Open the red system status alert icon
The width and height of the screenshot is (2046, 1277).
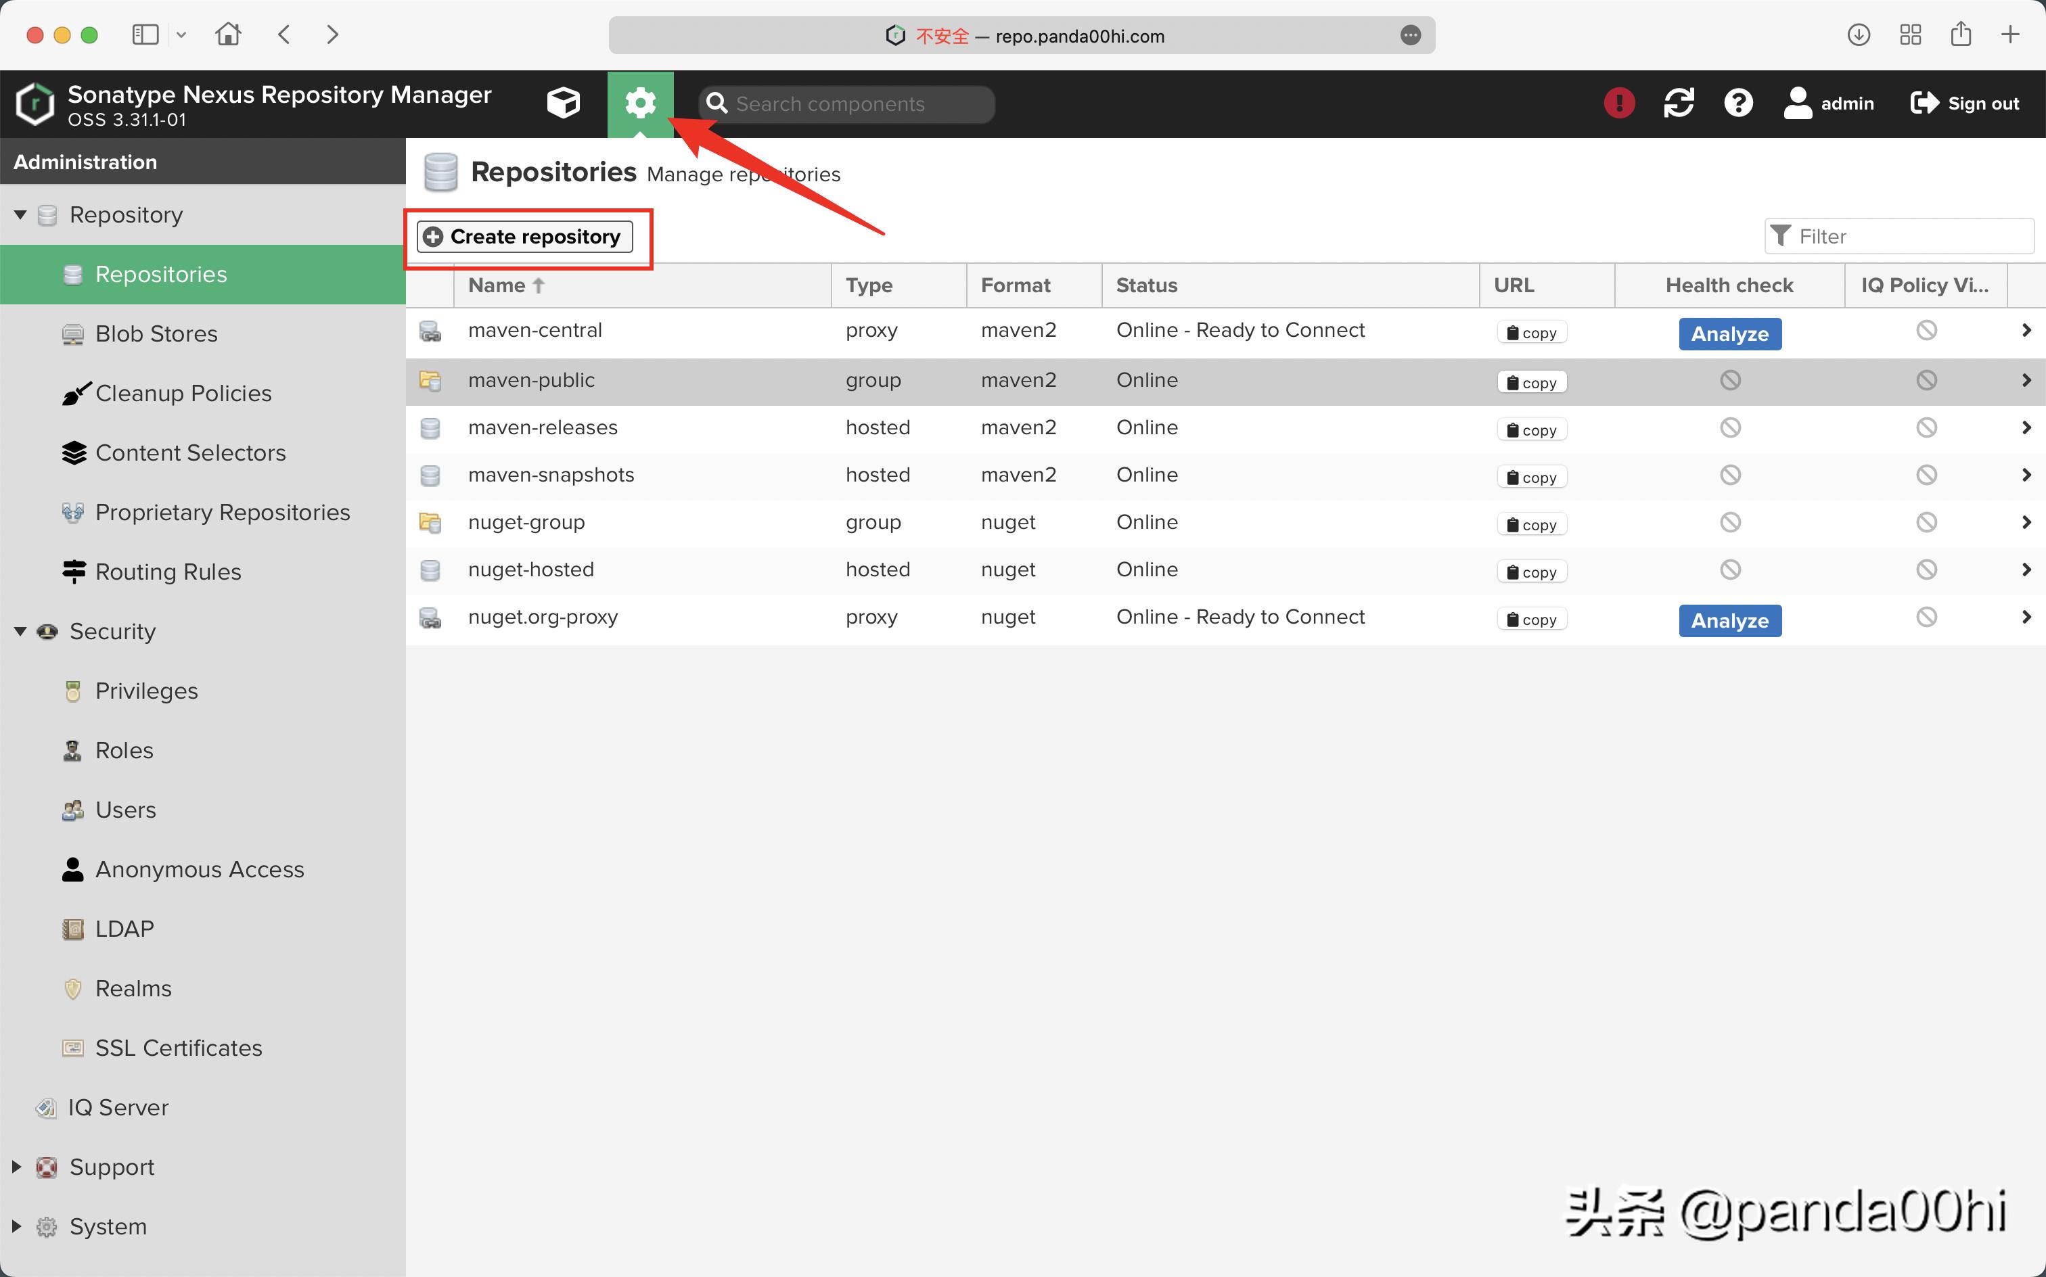coord(1618,103)
